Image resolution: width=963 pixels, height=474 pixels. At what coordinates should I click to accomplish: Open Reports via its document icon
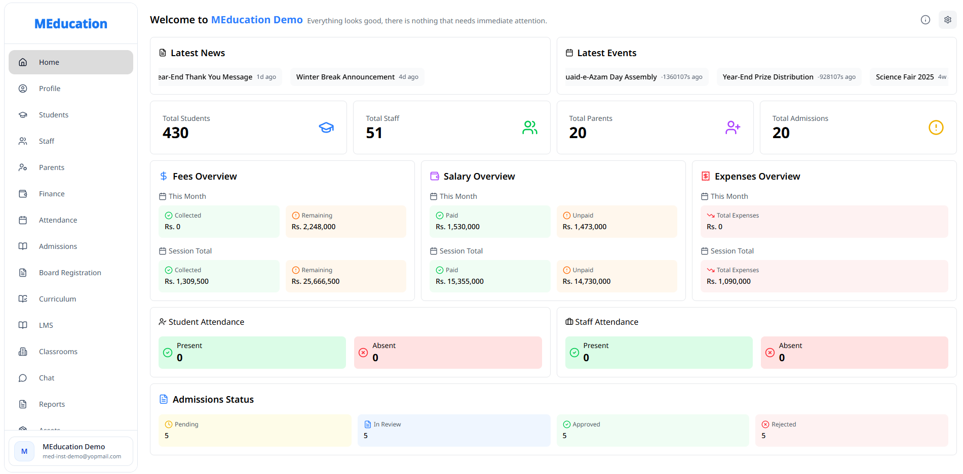23,404
